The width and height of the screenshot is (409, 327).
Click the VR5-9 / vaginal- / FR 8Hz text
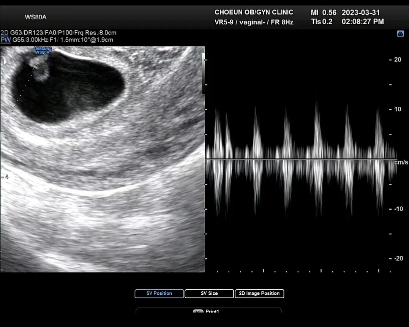(254, 22)
